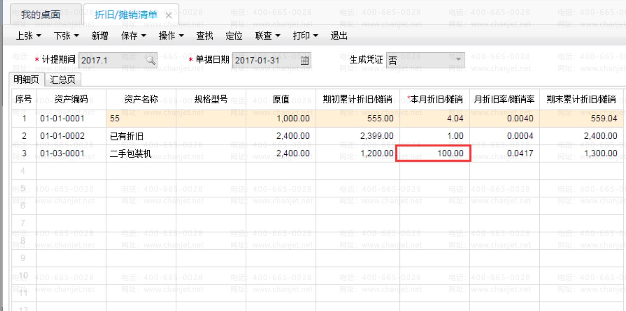Open the 操作 dropdown menu
Viewport: 626px width, 311px height.
[x=171, y=36]
